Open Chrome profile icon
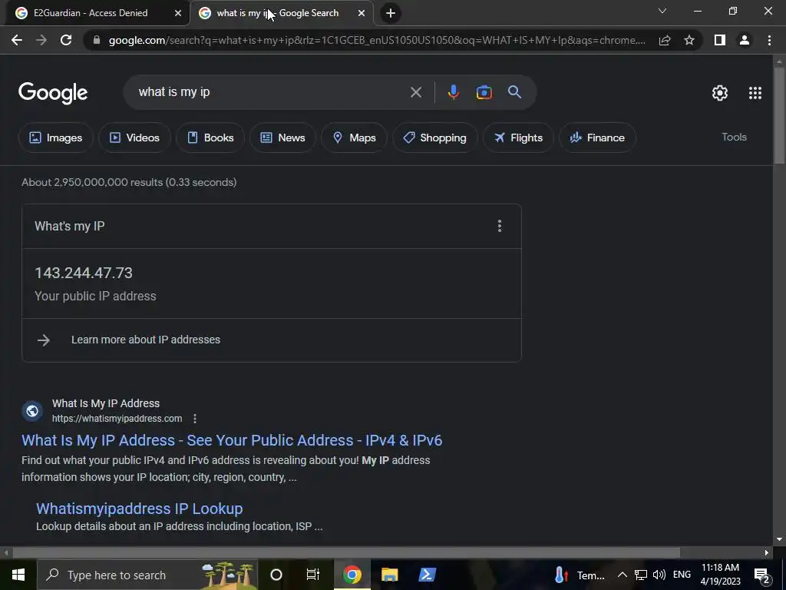The image size is (786, 590). 745,40
